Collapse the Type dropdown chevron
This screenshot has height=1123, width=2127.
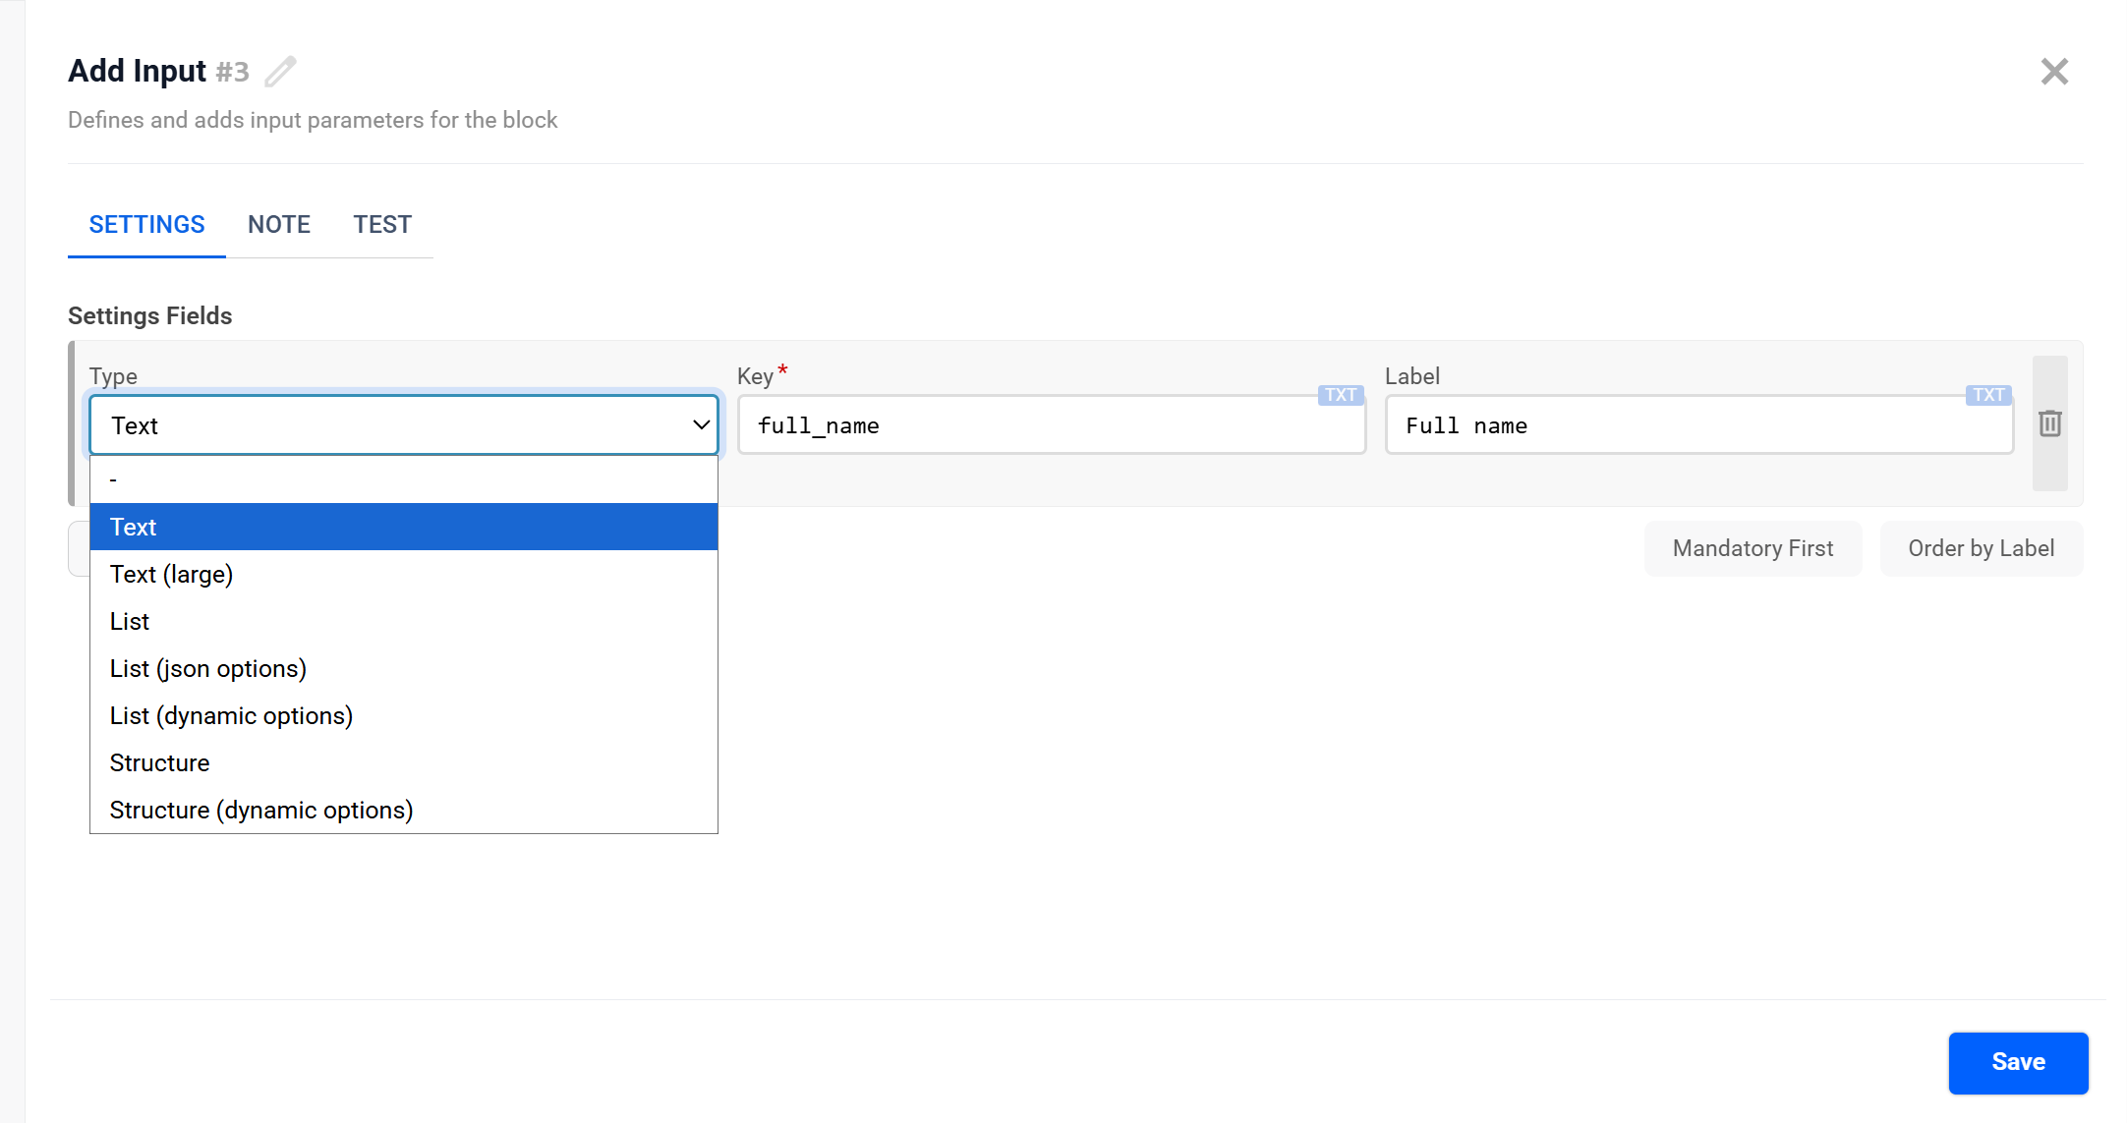pos(701,425)
